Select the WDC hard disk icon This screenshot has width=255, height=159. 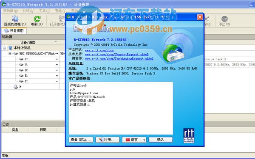[16, 54]
